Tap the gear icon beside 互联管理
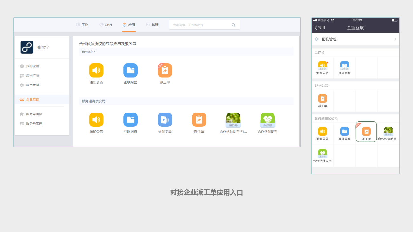The image size is (413, 232). click(316, 39)
